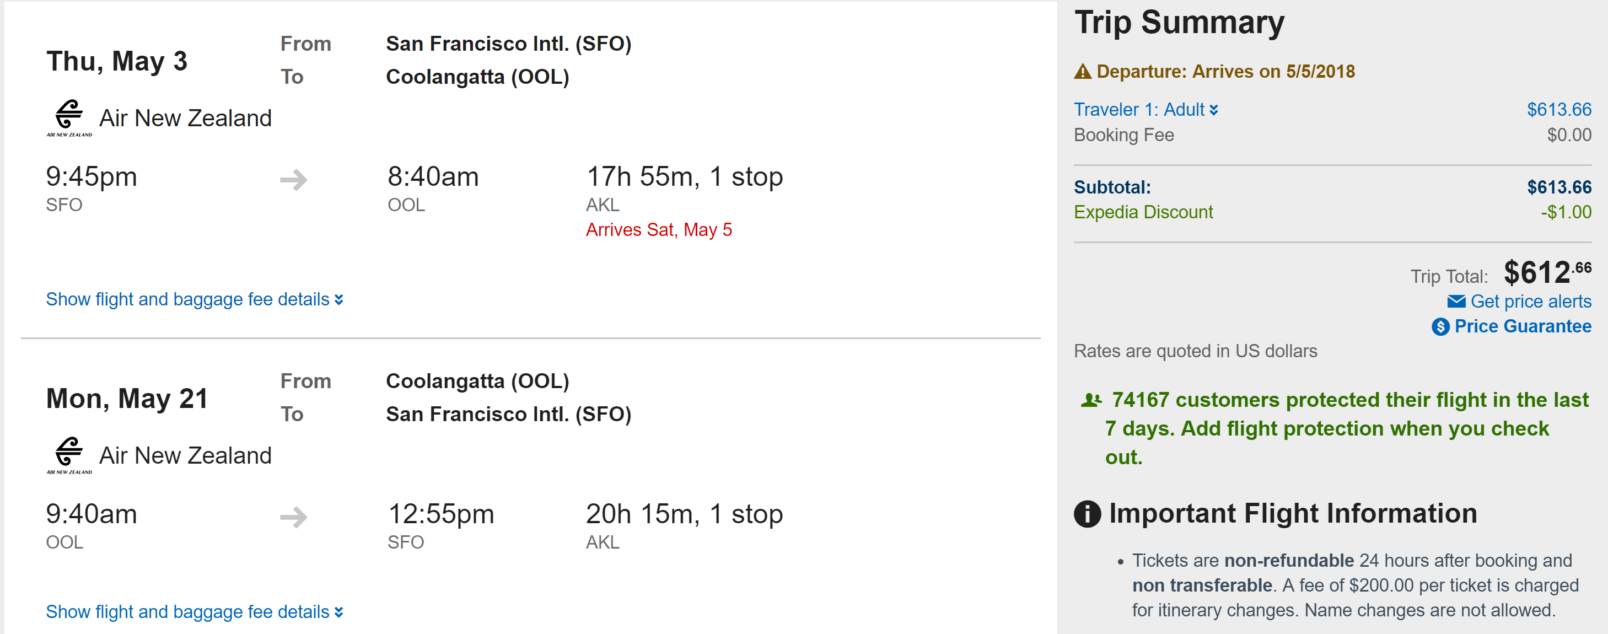
Task: Click the Trip Summary heading
Action: (x=1179, y=23)
